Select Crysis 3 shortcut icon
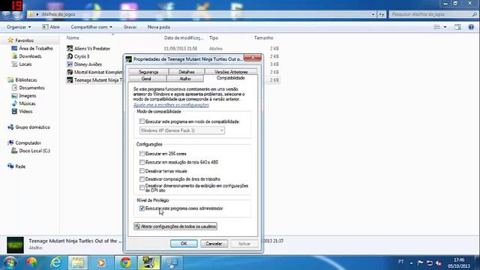Viewport: 480px width, 270px height. [70, 56]
